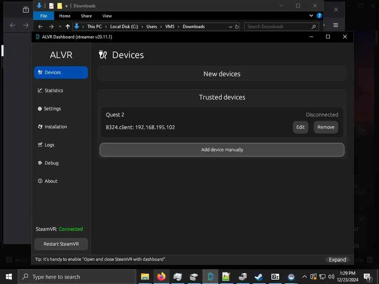This screenshot has height=284, width=379.
Task: Expand the Explorer ribbon chevron
Action: tap(311, 16)
